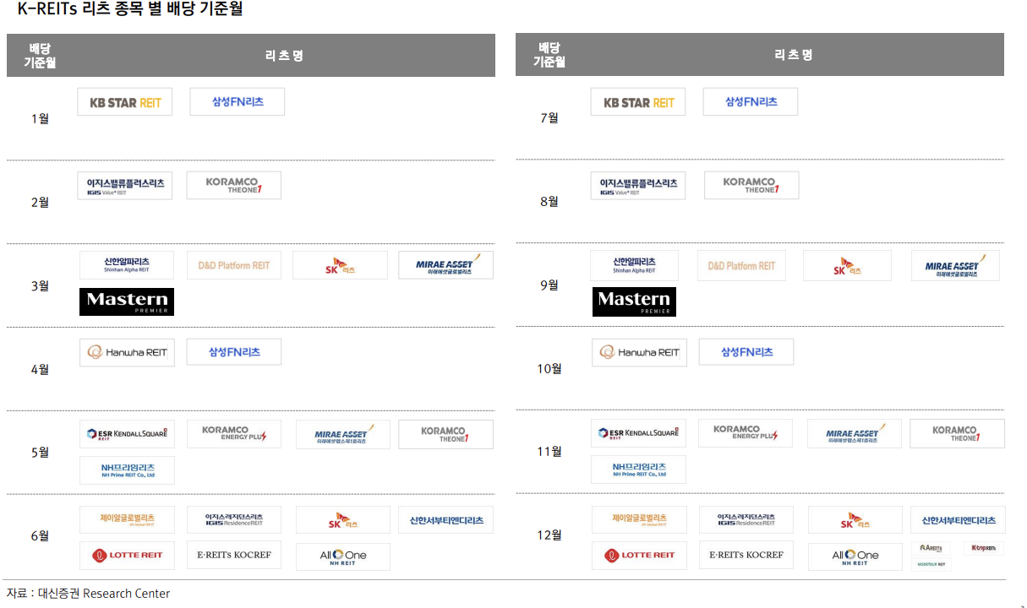Image resolution: width=1027 pixels, height=608 pixels.
Task: Click the 삼성FN리츠 logo in the 4월 row
Action: pos(234,352)
